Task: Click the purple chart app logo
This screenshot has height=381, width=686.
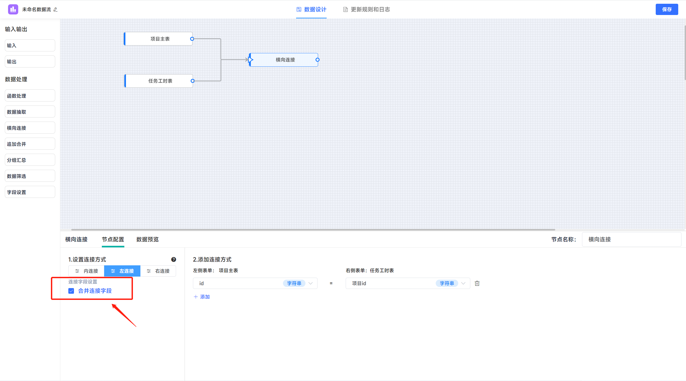Action: 13,9
